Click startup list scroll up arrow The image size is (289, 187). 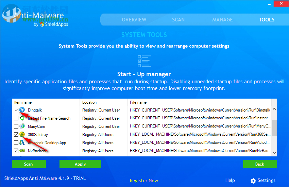tap(274, 109)
